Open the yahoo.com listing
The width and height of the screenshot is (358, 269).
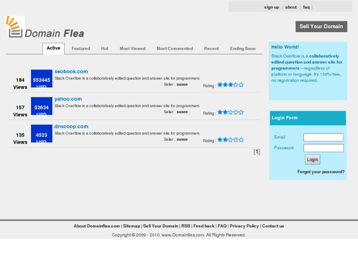(x=68, y=99)
